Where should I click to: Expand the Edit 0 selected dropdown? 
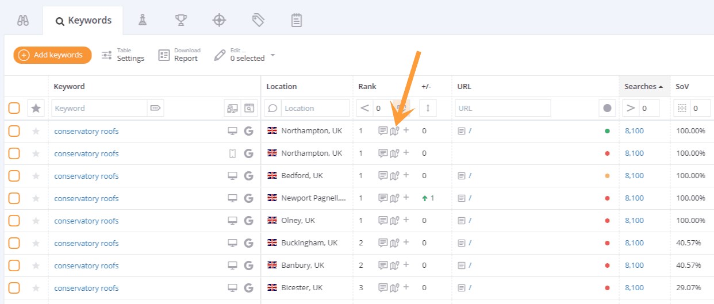point(245,55)
